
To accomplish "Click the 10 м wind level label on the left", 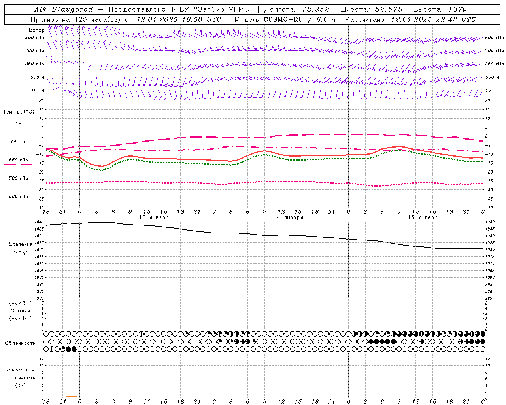I will coord(38,90).
